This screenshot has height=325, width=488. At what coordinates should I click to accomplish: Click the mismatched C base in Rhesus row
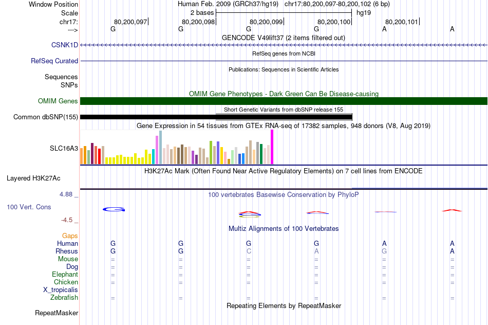point(249,251)
